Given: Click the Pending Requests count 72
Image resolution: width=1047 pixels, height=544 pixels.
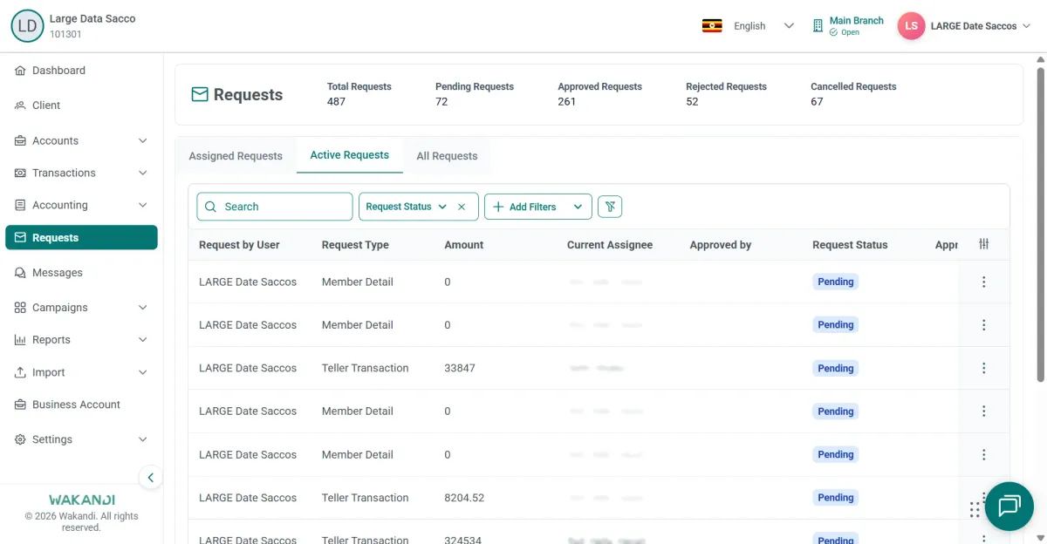Looking at the screenshot, I should click(x=441, y=102).
